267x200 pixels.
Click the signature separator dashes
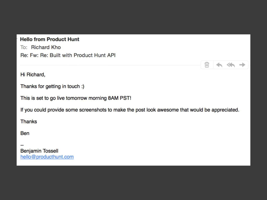pos(22,145)
